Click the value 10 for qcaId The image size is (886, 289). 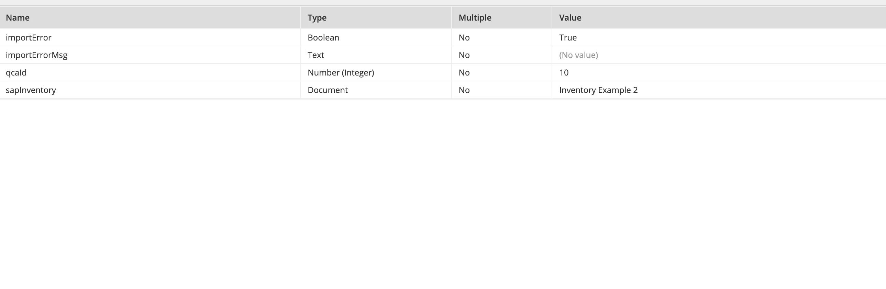(564, 72)
